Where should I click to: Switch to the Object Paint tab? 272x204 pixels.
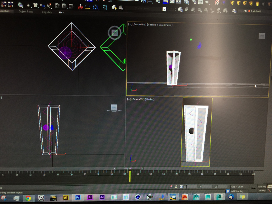tap(26, 12)
